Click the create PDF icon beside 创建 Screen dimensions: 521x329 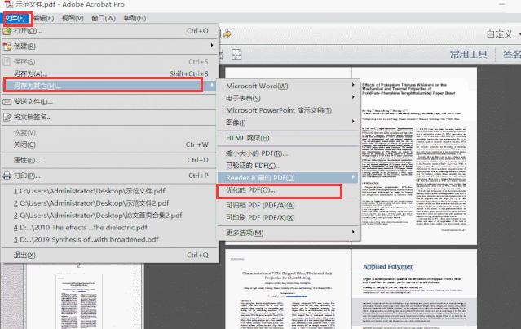7,47
